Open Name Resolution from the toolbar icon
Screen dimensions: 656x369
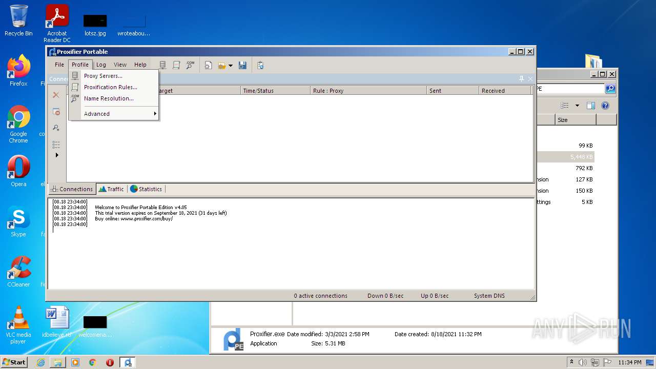click(x=190, y=65)
